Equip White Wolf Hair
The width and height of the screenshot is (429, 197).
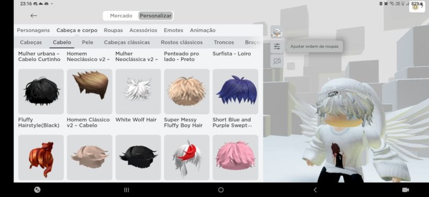(138, 91)
